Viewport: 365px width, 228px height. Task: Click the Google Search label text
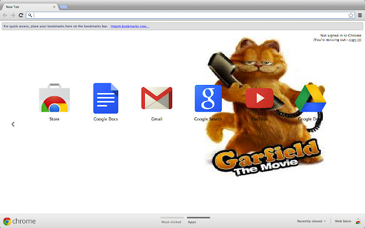(208, 119)
